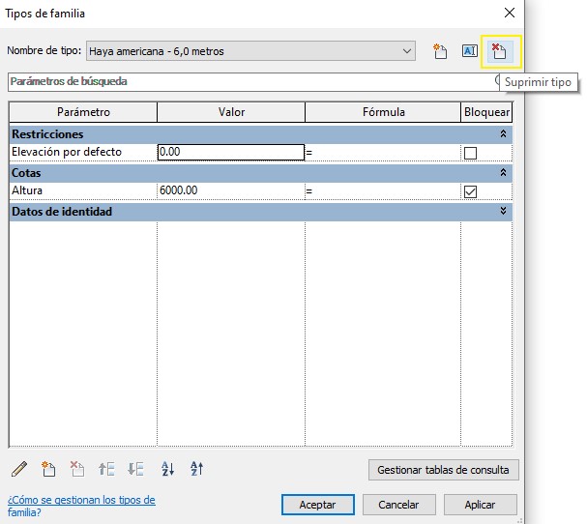
Task: Click the New type icon
Action: pyautogui.click(x=440, y=51)
